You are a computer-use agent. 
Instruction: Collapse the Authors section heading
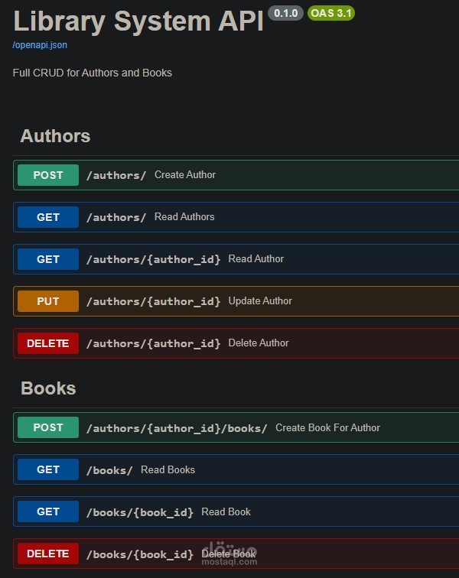click(55, 135)
